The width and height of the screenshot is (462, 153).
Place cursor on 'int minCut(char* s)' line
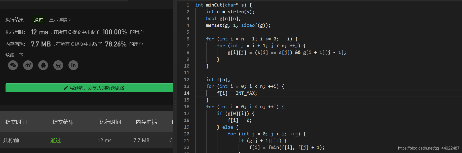pyautogui.click(x=223, y=5)
